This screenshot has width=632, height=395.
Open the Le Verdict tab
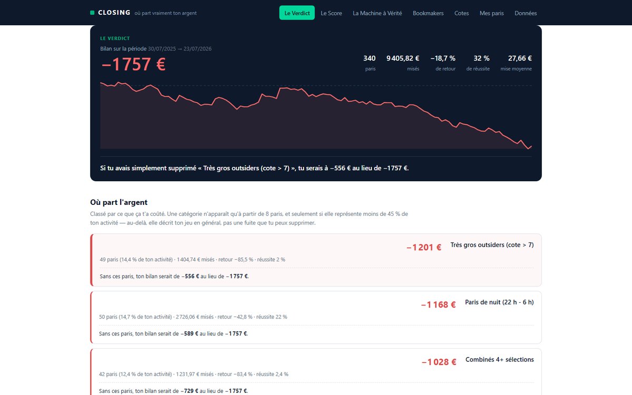click(x=297, y=13)
